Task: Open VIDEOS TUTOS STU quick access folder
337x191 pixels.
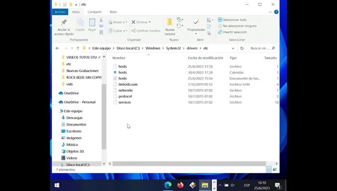Action: [81, 57]
